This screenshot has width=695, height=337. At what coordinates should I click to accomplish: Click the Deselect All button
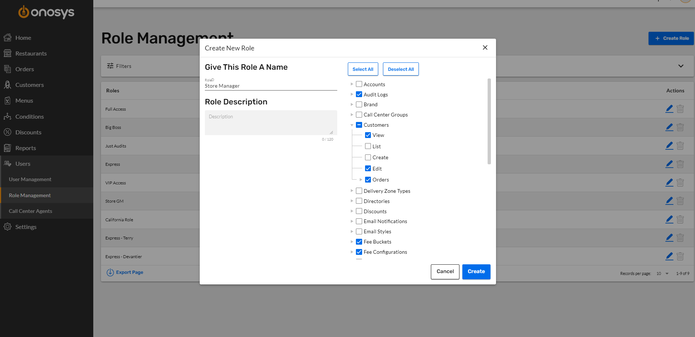pos(401,69)
